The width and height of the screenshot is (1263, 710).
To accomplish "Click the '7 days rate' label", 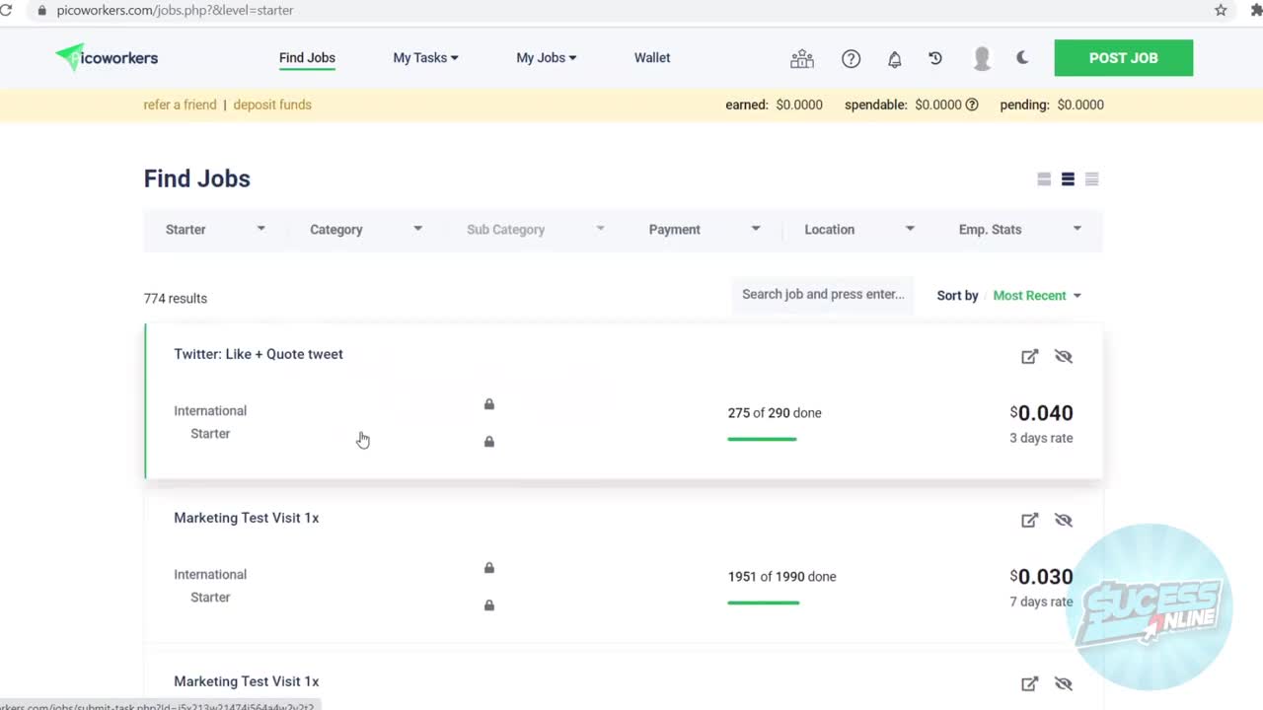I will [x=1041, y=602].
